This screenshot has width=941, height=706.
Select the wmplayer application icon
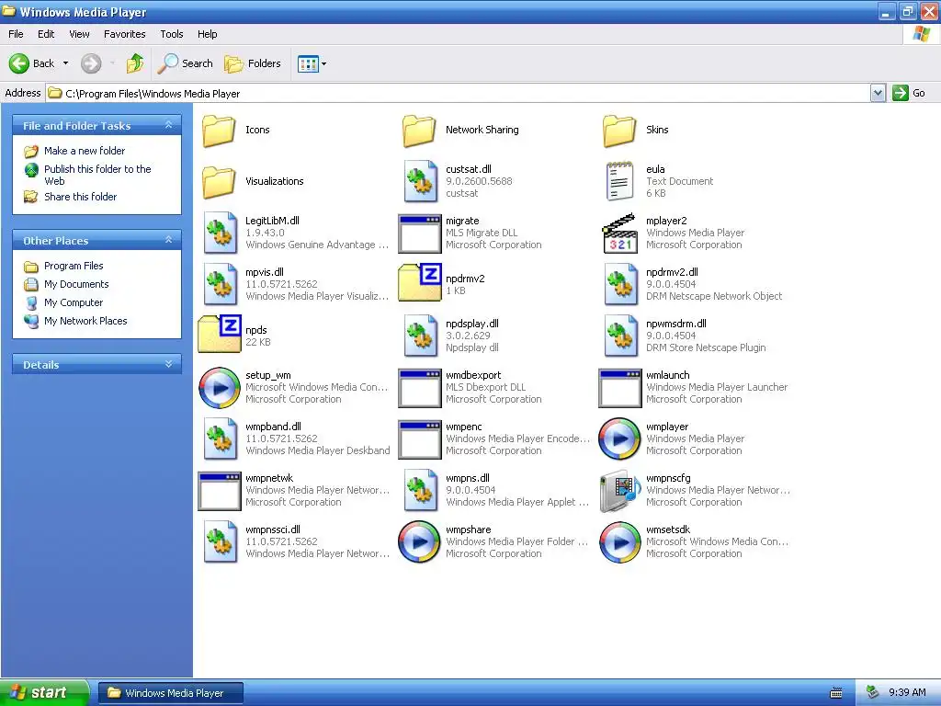620,439
